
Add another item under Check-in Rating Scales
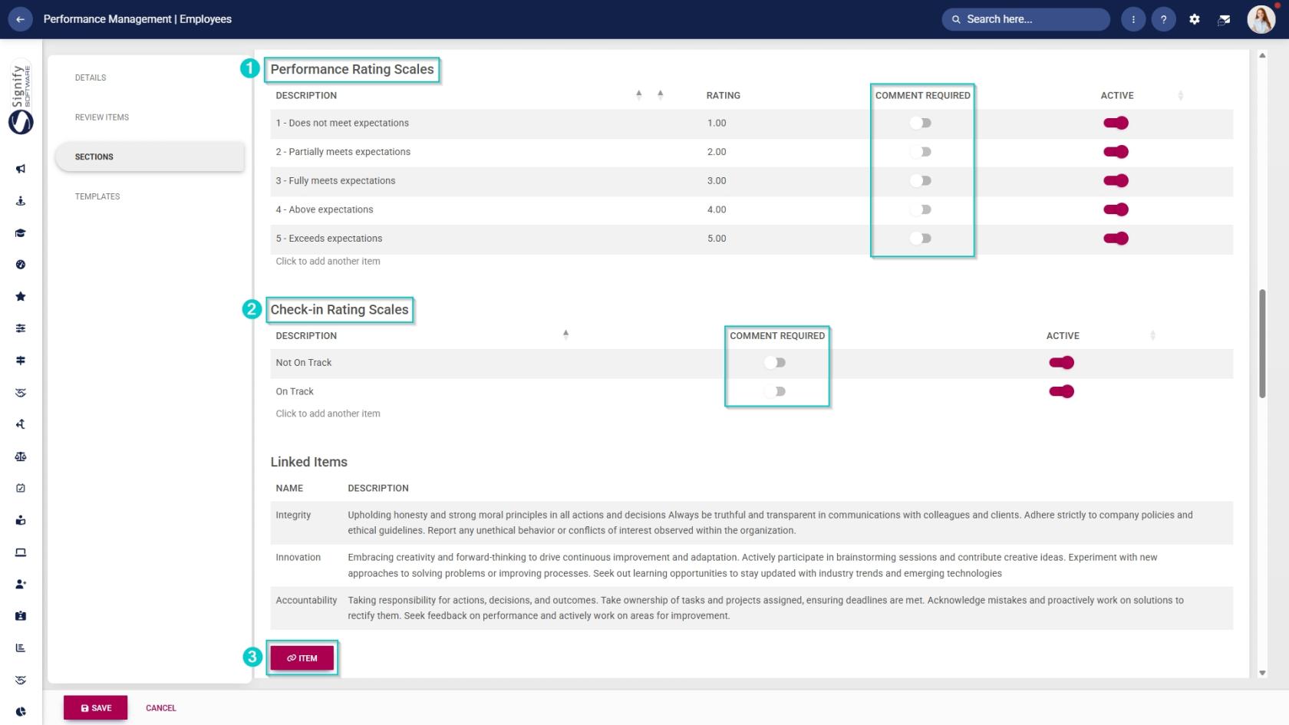(328, 414)
